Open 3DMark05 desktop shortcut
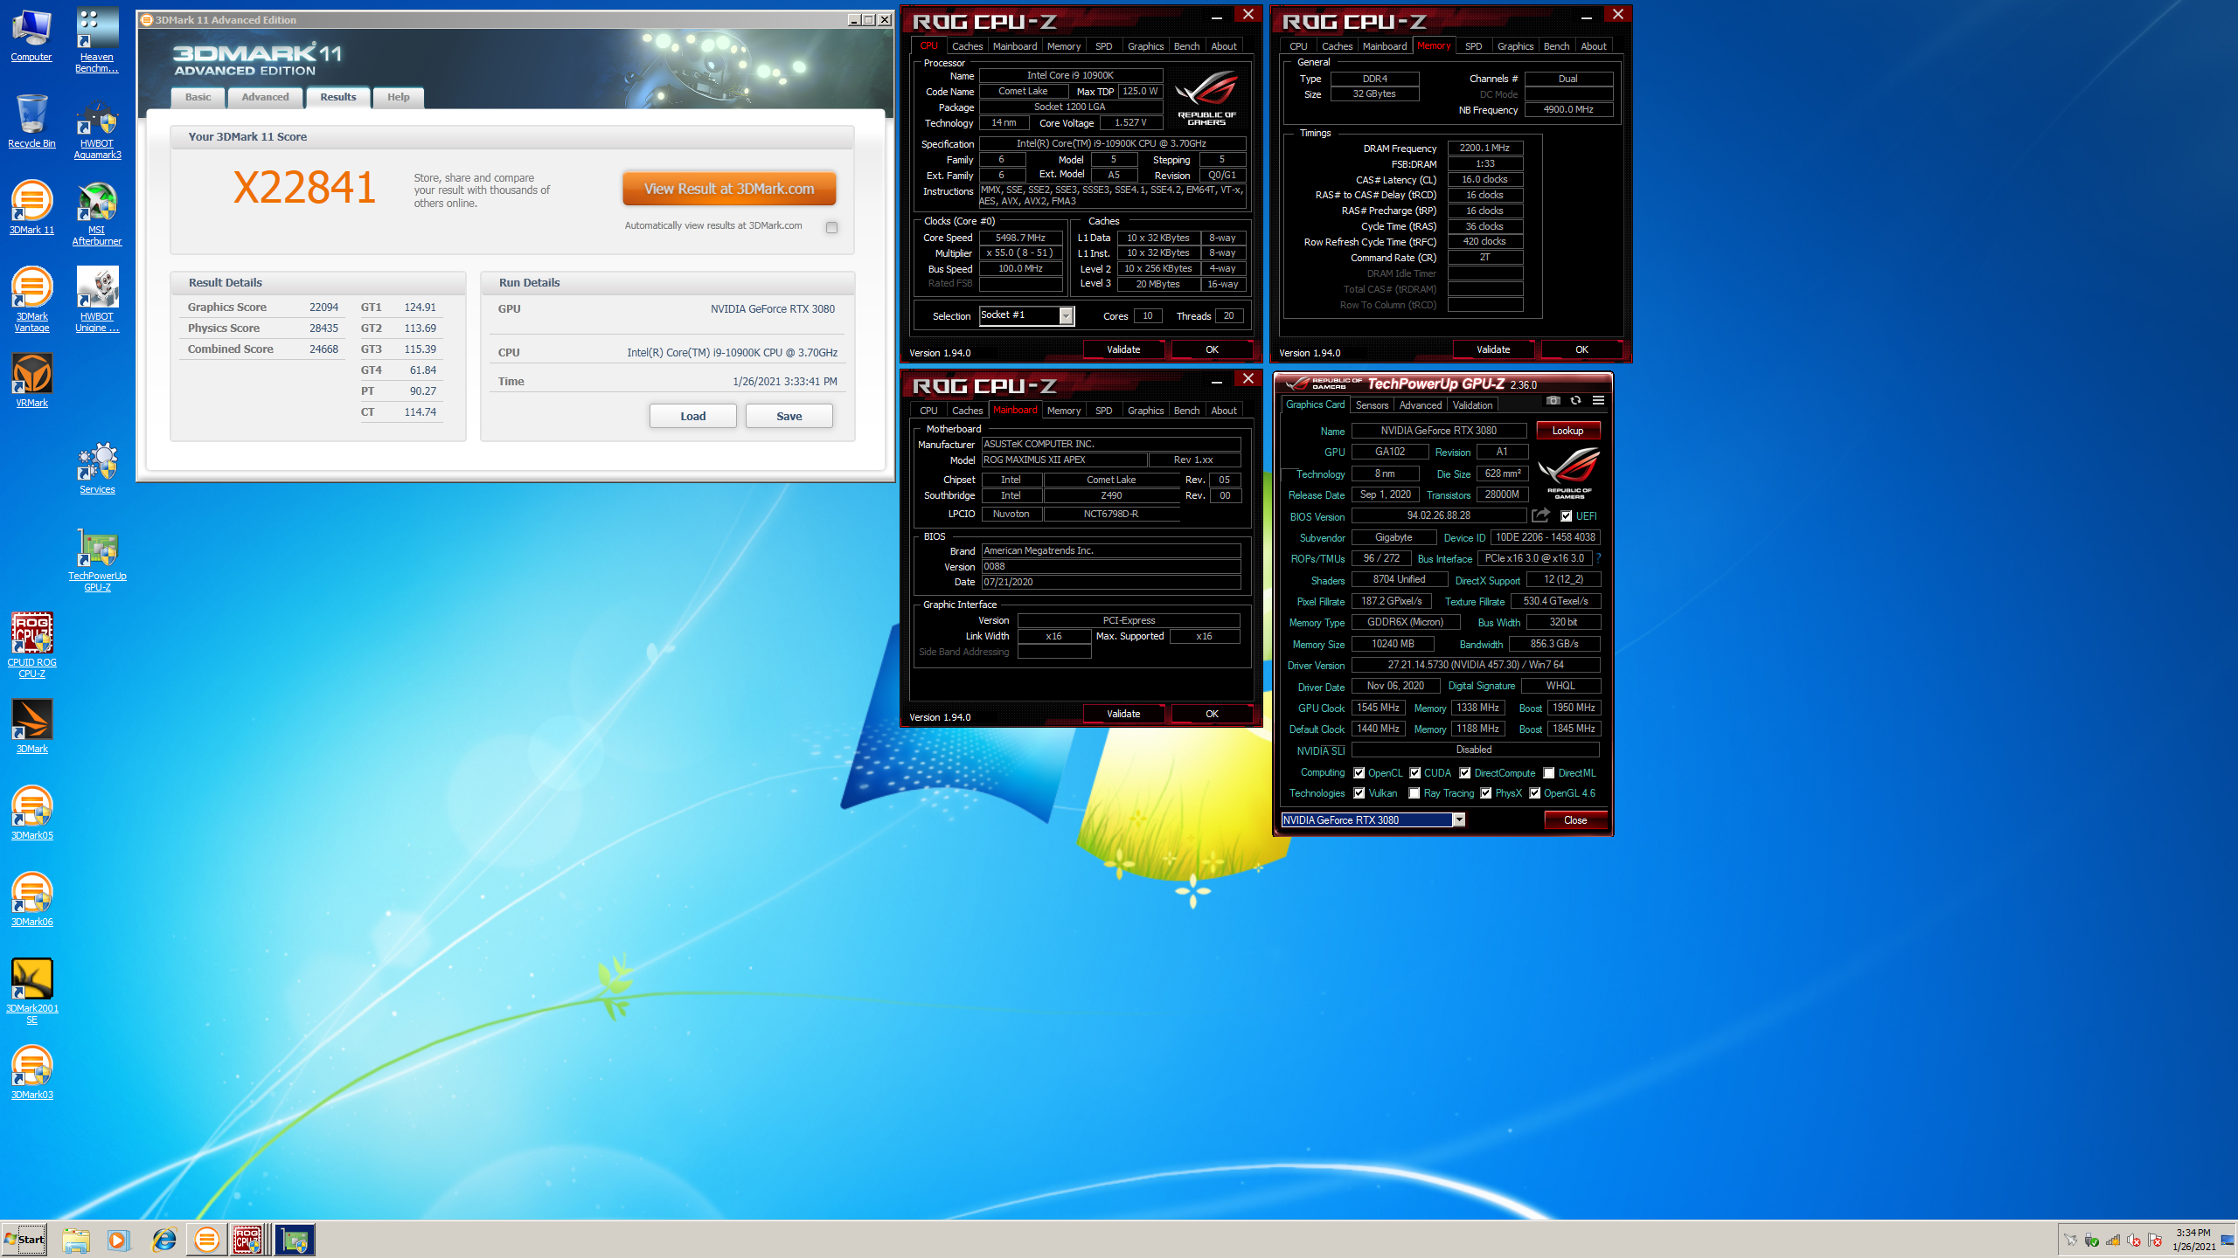 (x=31, y=813)
